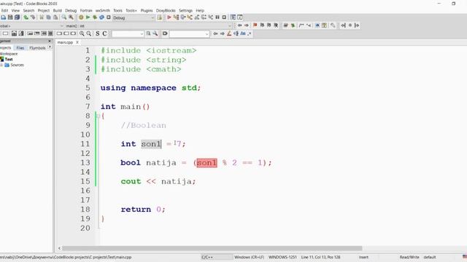Screen dimensions: 467x262
Task: Click the yellow gear Build icon
Action: click(x=81, y=17)
